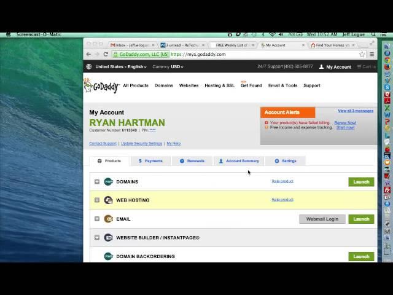This screenshot has height=295, width=393.
Task: Launch DOMAIN BACKORDERING
Action: click(x=361, y=256)
